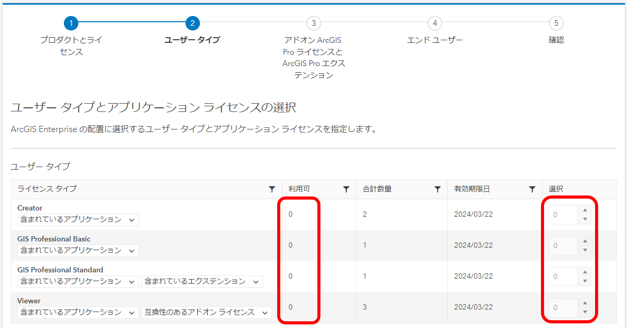Increase GIS Professional Standard quantity arrow

(584, 272)
